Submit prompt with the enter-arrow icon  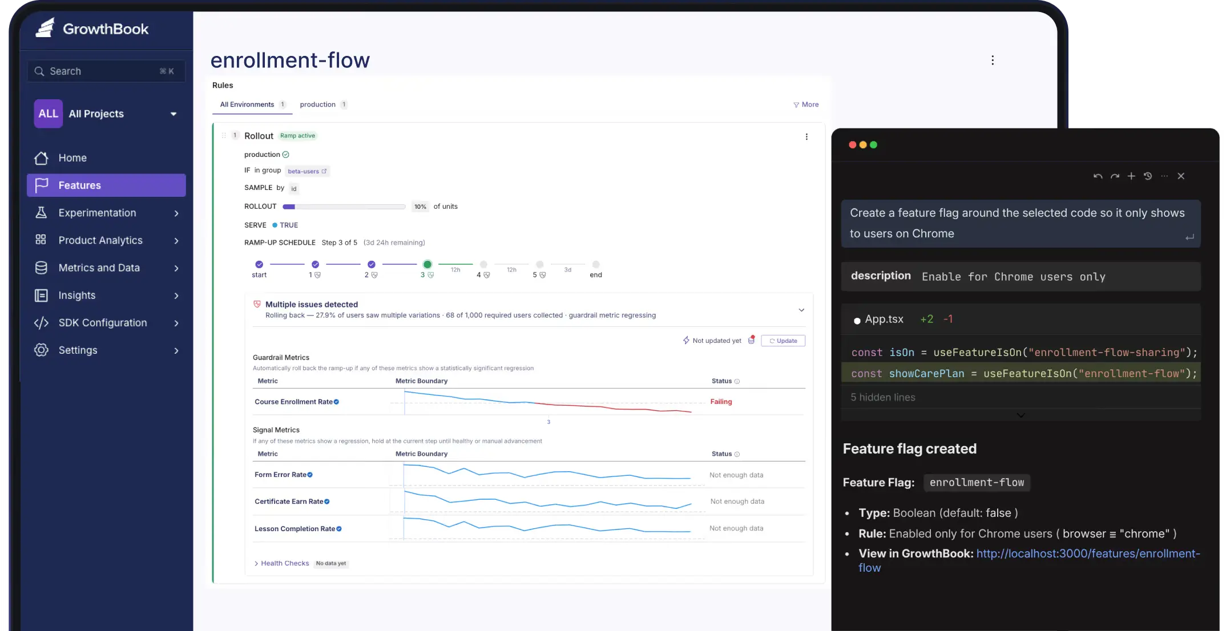point(1189,237)
